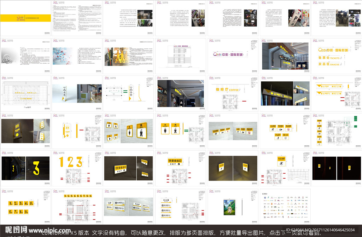The width and height of the screenshot is (362, 237).
Task: Open the page with TICKETS and SNACKS lettering
Action: pos(337,56)
